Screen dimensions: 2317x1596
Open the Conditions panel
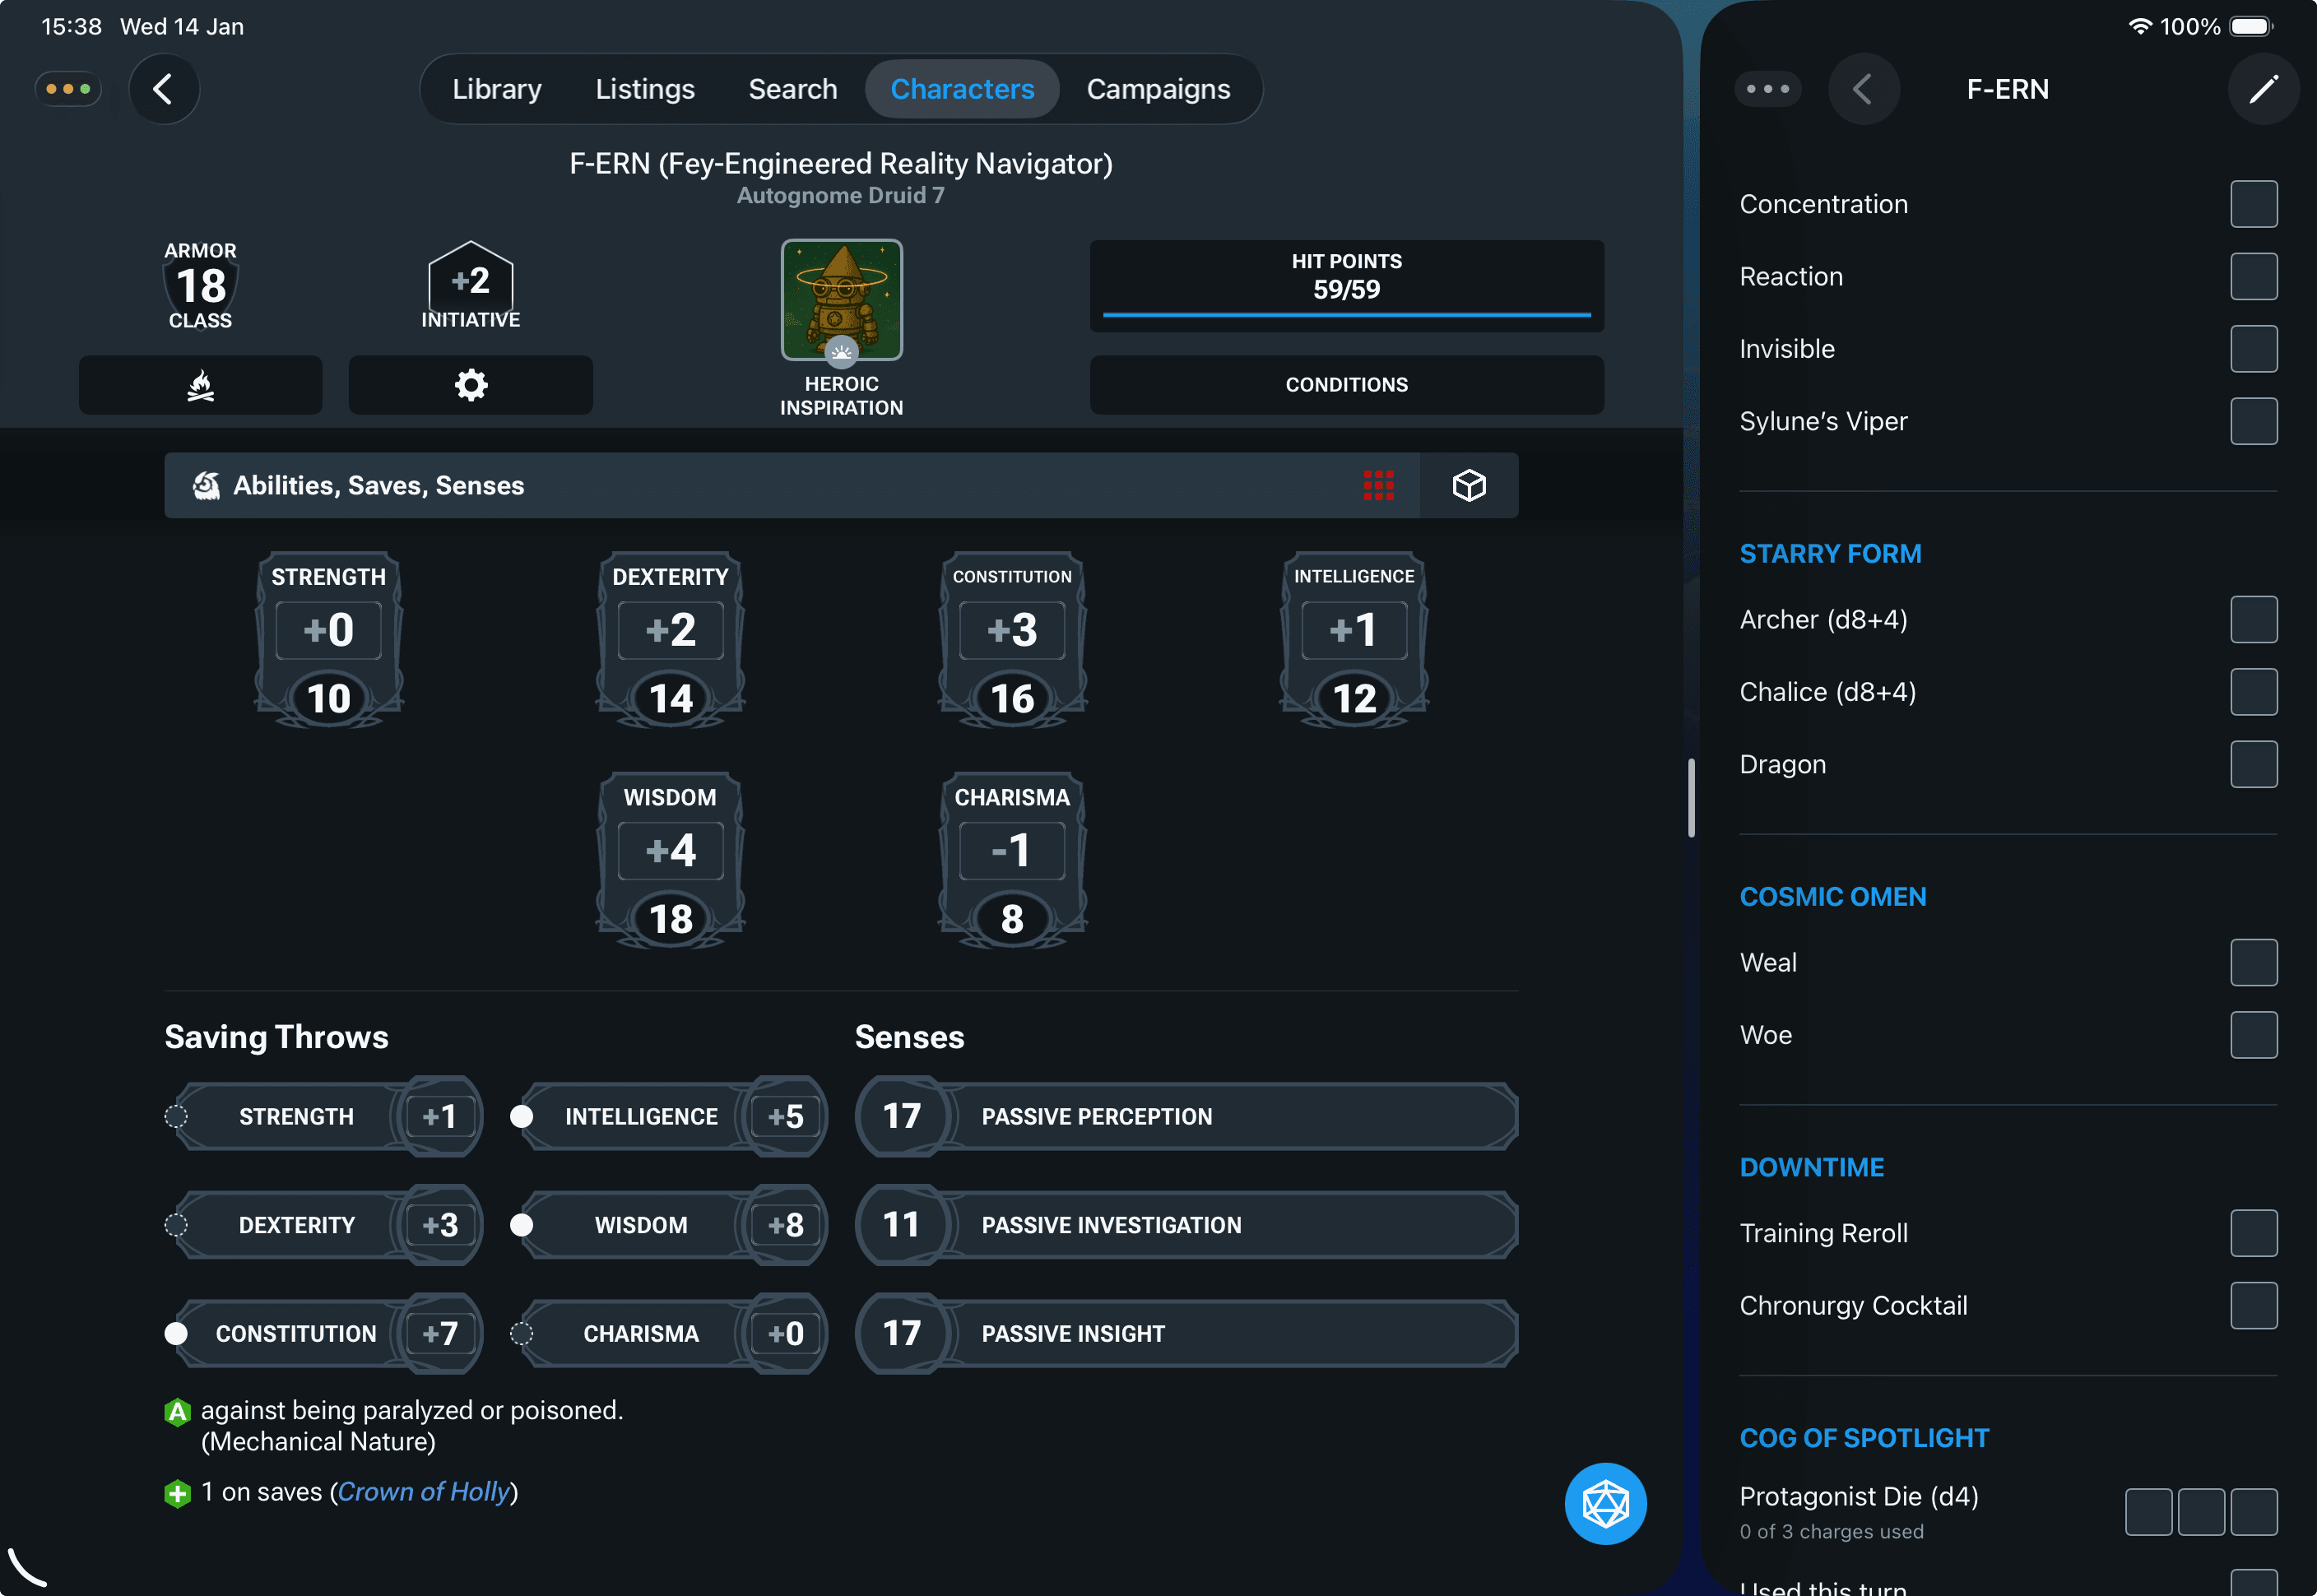[x=1346, y=385]
